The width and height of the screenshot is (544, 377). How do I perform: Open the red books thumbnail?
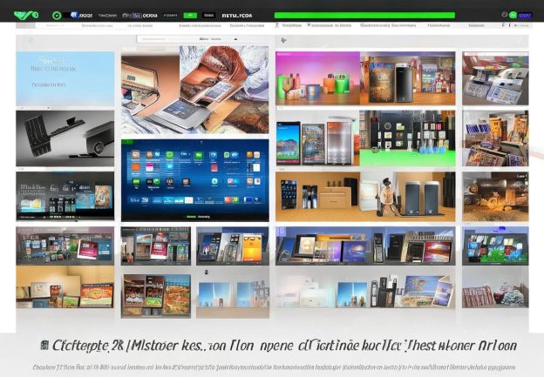tap(495, 287)
